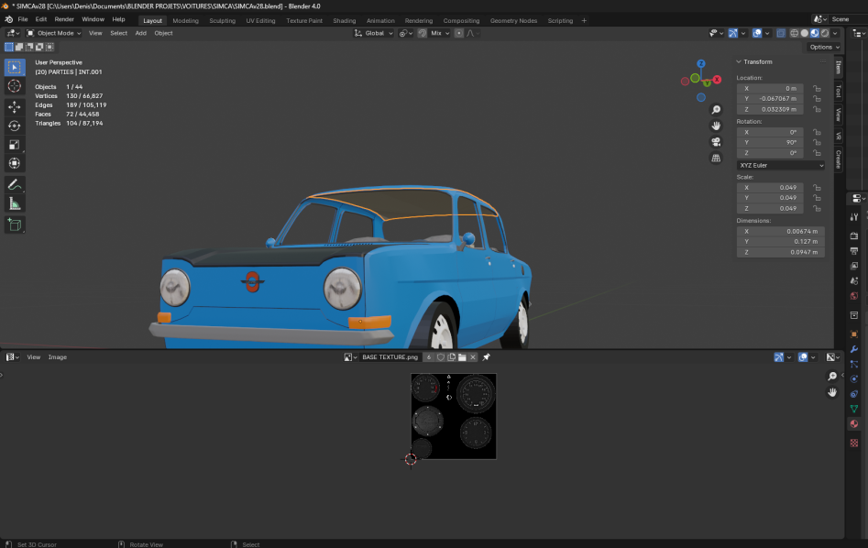Open the Mix snapping dropdown
868x548 pixels.
[x=440, y=33]
